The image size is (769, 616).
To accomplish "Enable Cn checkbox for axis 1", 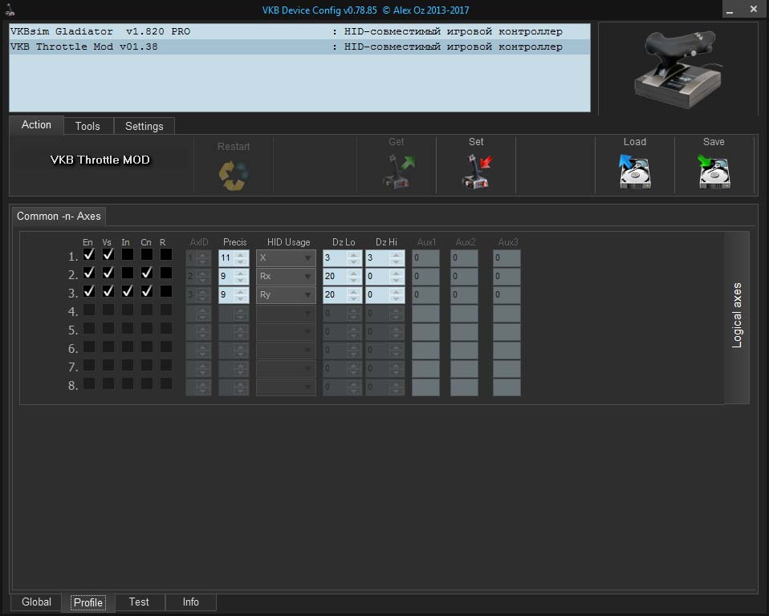I will pos(147,254).
